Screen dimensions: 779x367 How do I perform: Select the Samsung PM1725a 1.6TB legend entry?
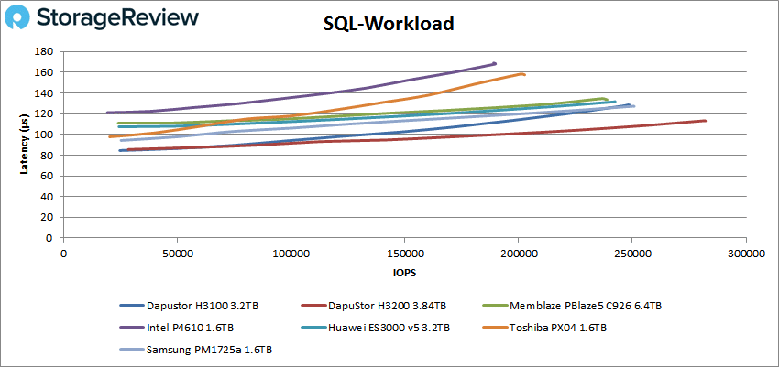196,350
